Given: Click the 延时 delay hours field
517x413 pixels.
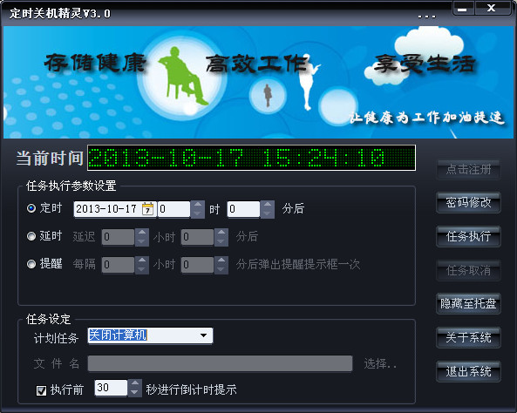Looking at the screenshot, I should point(118,237).
